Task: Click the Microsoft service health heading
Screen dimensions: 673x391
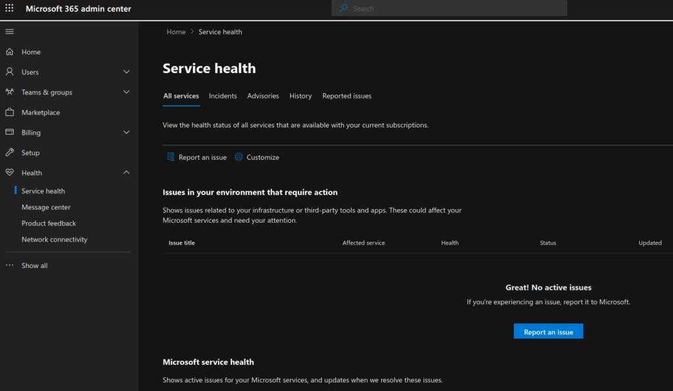Action: (208, 362)
